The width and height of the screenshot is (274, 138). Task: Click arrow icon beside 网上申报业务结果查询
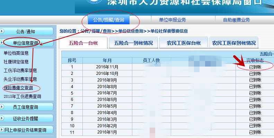2,130
